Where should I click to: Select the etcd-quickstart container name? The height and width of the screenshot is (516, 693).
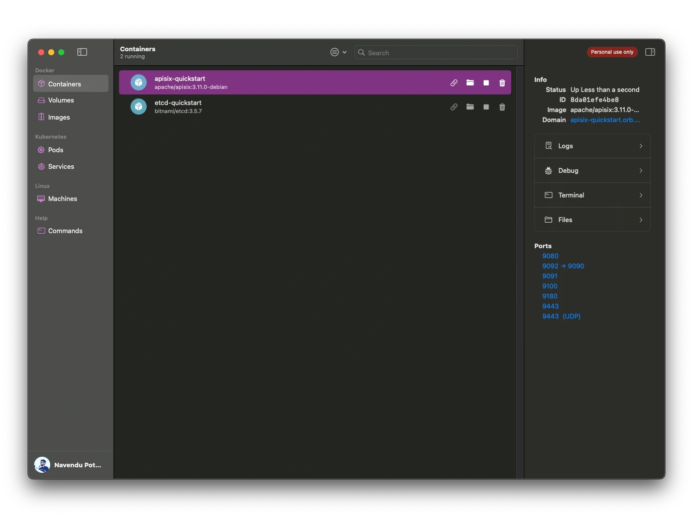pyautogui.click(x=178, y=102)
